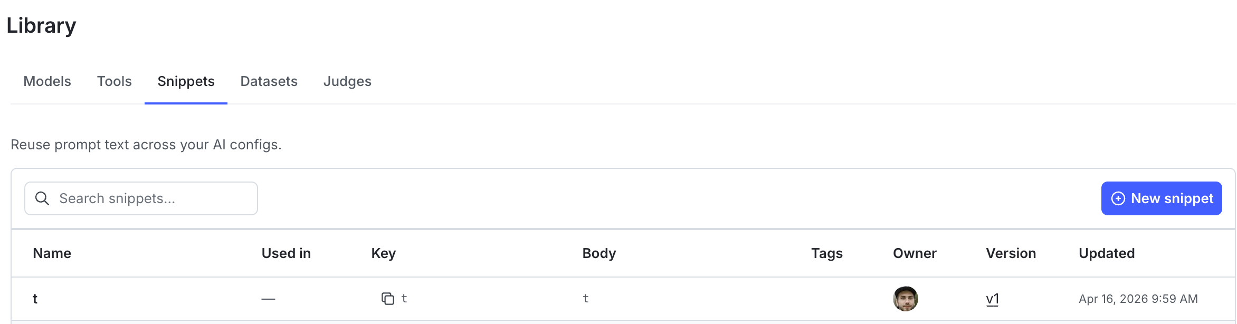Open the Judges tab
The height and width of the screenshot is (324, 1237).
click(x=347, y=81)
